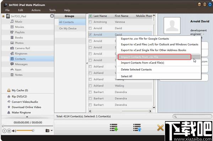Click the Download Online Video icon

tap(9, 107)
